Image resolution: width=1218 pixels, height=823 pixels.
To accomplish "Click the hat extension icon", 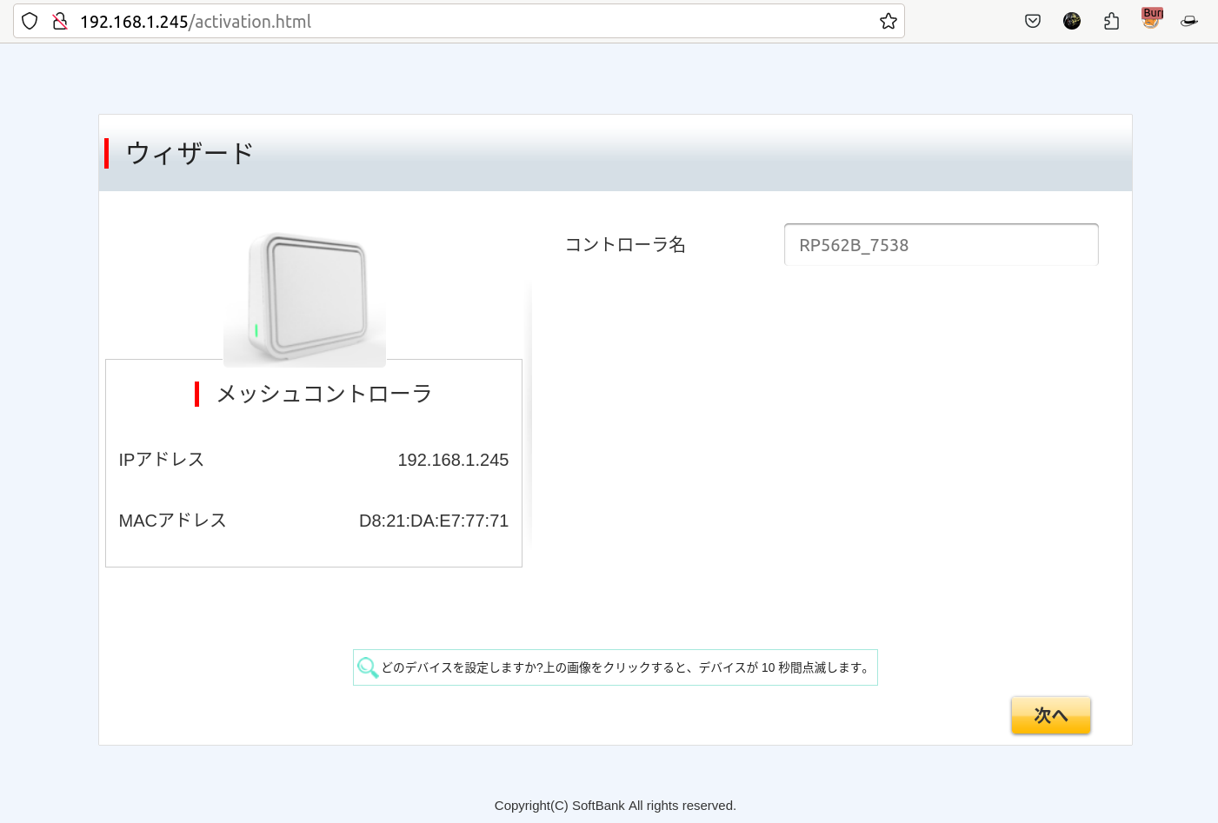I will tap(1189, 22).
